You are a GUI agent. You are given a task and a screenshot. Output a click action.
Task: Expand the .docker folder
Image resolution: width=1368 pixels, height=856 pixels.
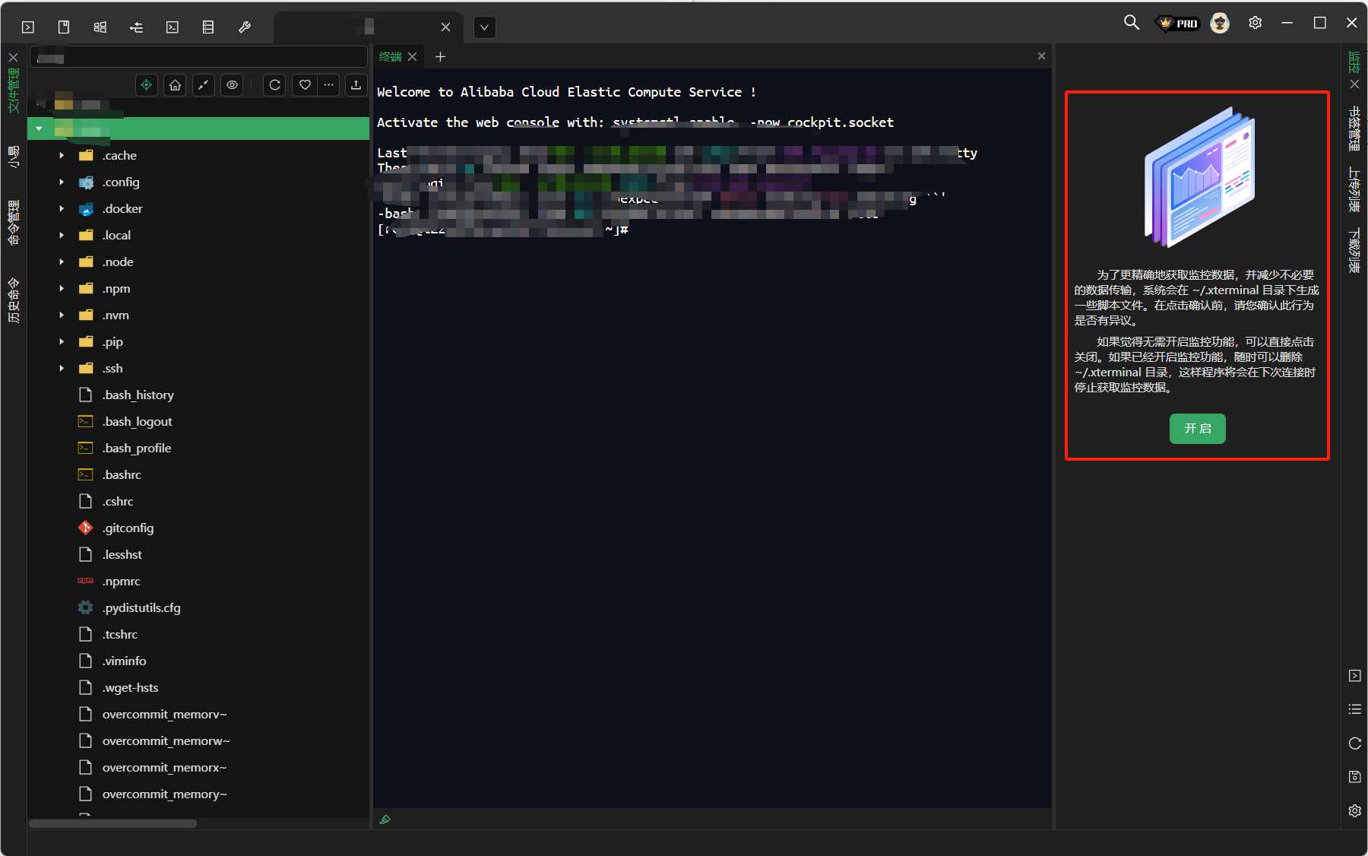[62, 209]
